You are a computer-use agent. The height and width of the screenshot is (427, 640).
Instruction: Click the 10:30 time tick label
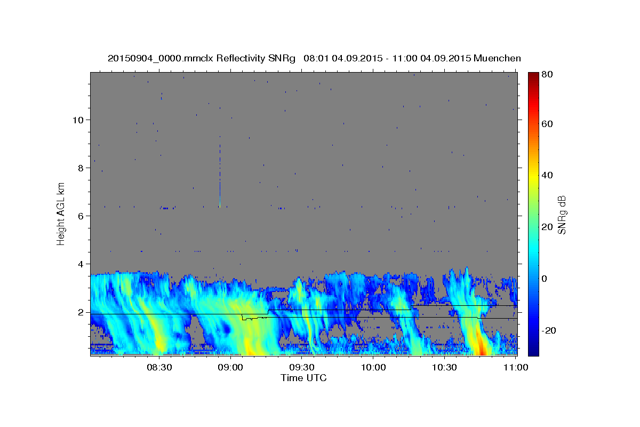point(444,368)
